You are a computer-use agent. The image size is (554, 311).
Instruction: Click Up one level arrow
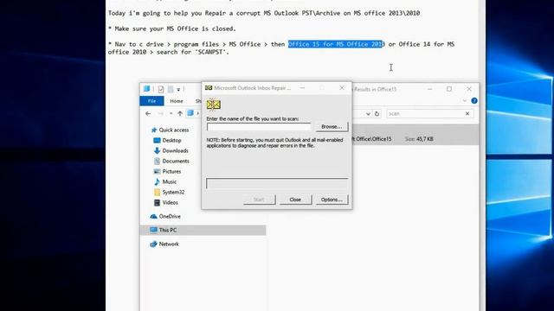(180, 113)
